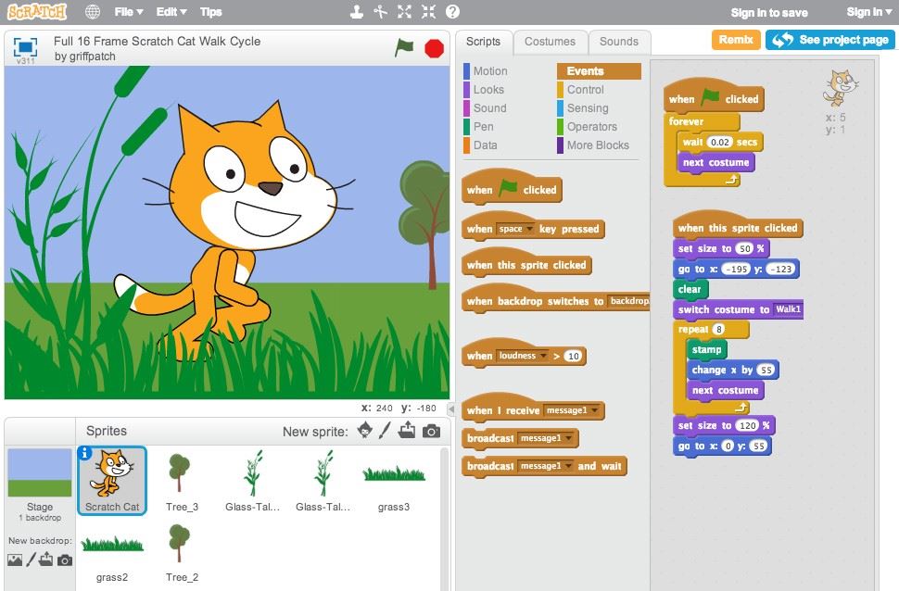Open the space key dropdown in palette block
Screen dimensions: 899x591
tap(515, 229)
